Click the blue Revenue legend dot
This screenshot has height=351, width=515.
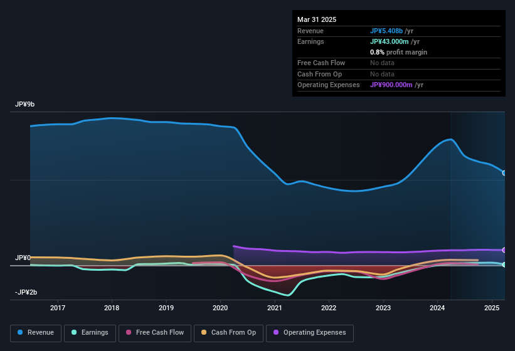pyautogui.click(x=20, y=332)
